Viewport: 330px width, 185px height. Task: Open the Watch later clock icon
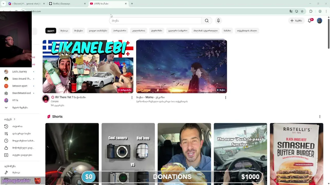[x=6, y=141]
